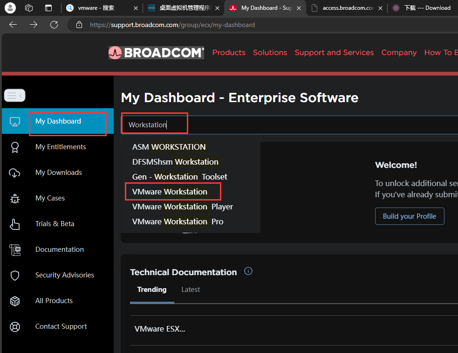Open the Products menu in the header

coord(229,53)
